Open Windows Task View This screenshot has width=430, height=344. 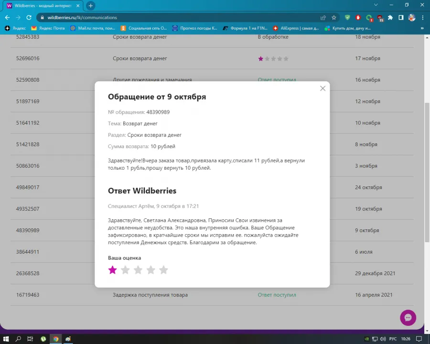(30, 339)
